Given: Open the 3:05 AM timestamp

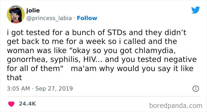Looking at the screenshot, I should pyautogui.click(x=18, y=88).
